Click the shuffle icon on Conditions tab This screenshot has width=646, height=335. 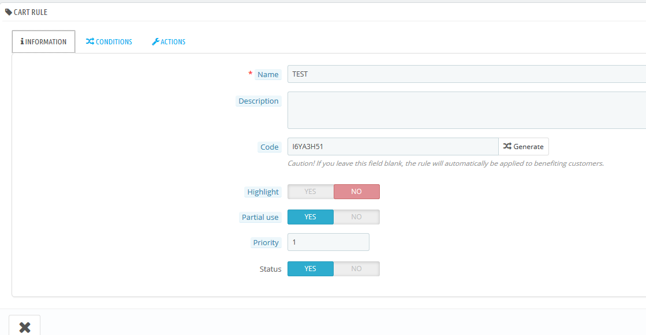point(90,41)
